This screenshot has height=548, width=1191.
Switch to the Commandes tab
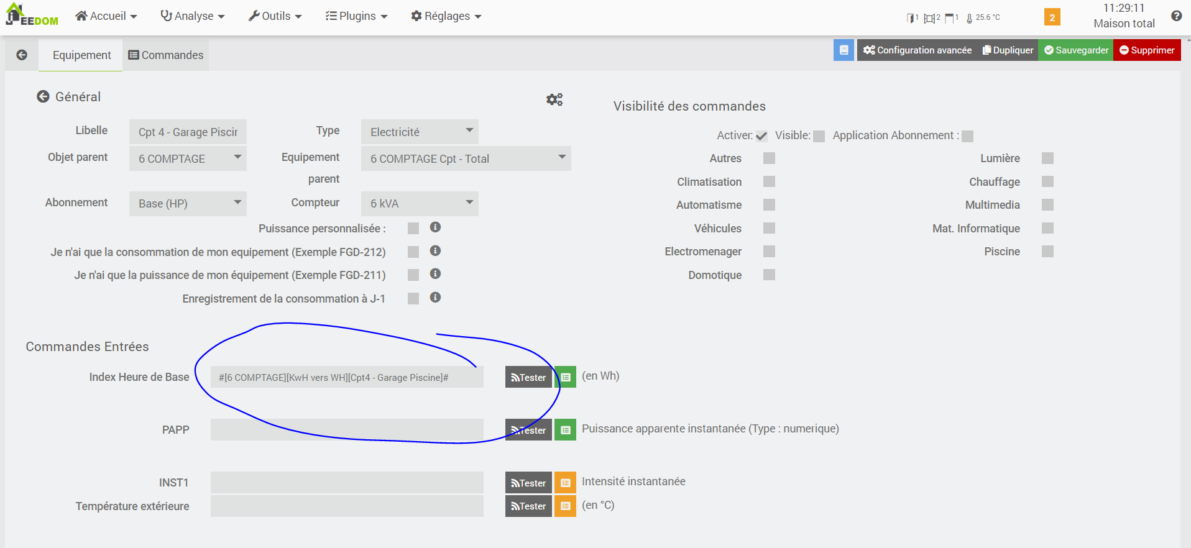[166, 55]
